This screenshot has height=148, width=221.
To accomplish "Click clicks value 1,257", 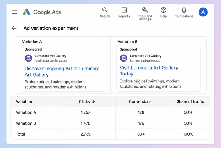I will pos(85,112).
